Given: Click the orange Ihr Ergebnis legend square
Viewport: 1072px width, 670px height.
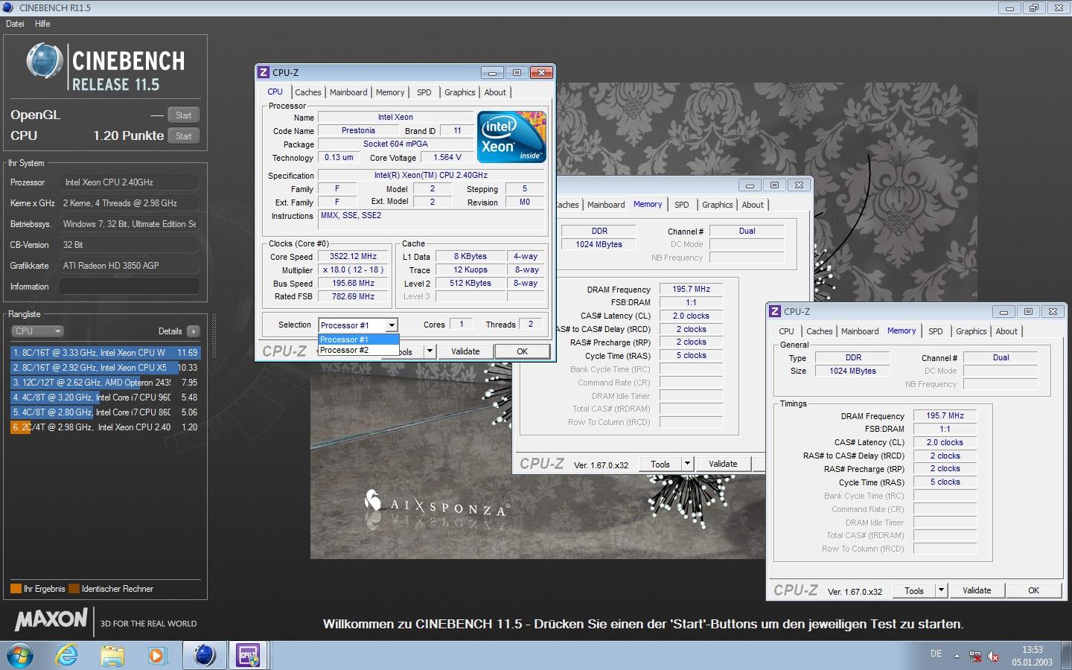Looking at the screenshot, I should point(16,589).
